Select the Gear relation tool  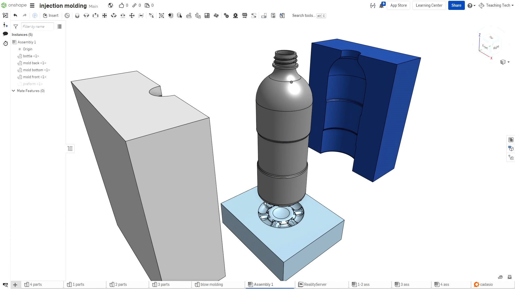[x=226, y=16]
